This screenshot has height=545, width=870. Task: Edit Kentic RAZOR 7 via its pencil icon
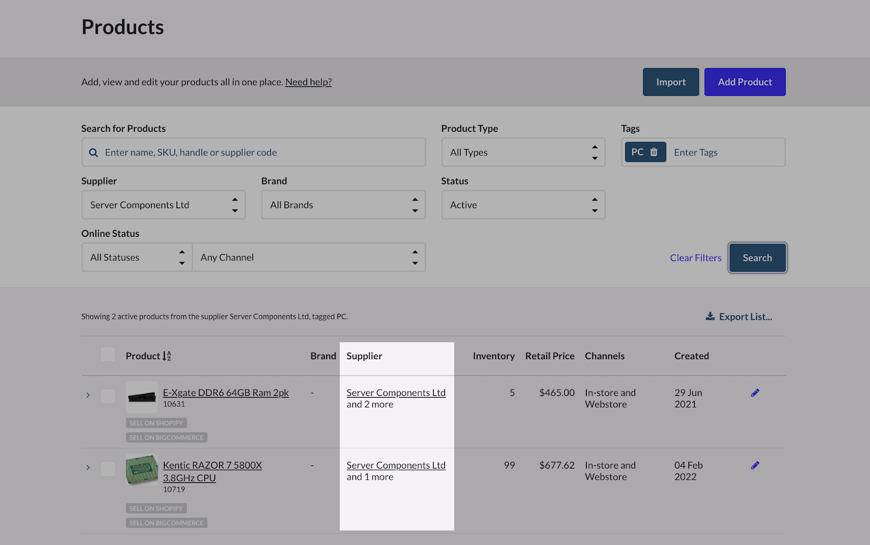click(x=754, y=465)
